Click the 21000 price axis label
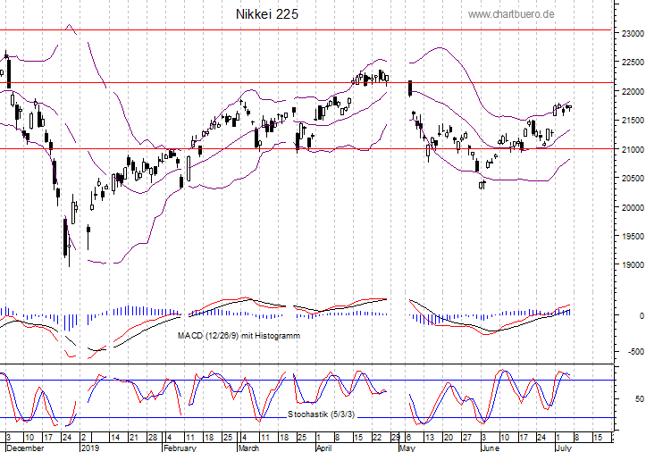Image resolution: width=646 pixels, height=452 pixels. point(633,149)
